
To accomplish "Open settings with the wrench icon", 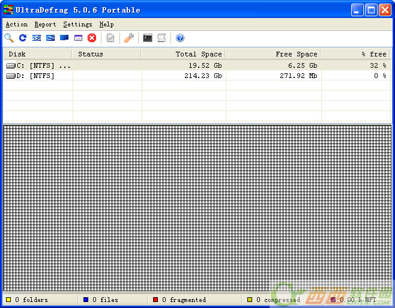I will point(129,38).
